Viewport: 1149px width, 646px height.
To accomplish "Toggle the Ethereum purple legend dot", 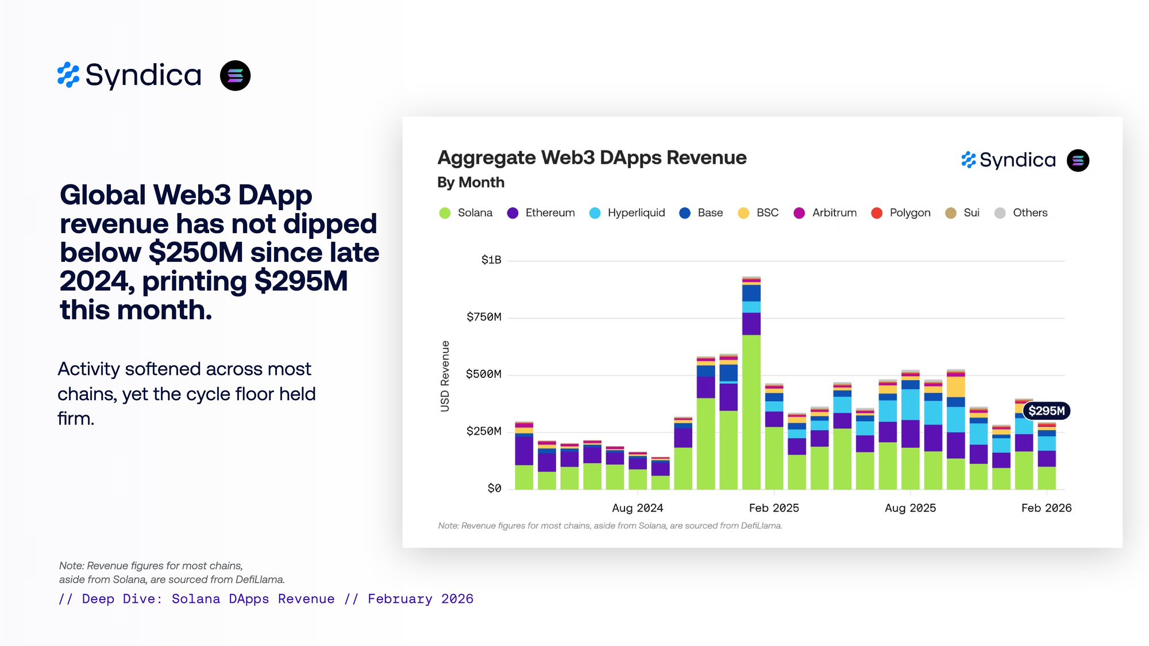I will pyautogui.click(x=513, y=213).
